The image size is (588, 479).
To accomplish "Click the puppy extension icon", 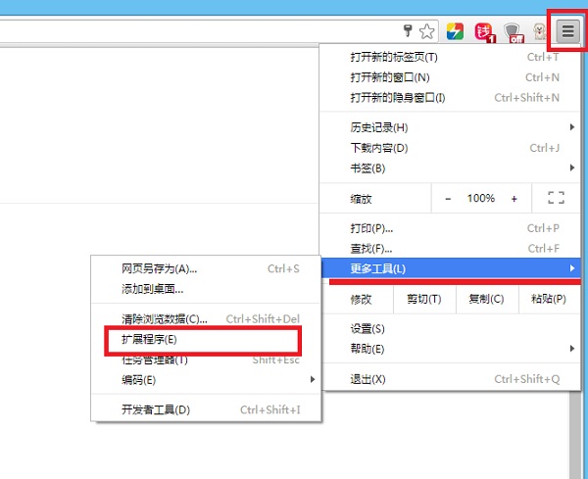I will point(539,32).
